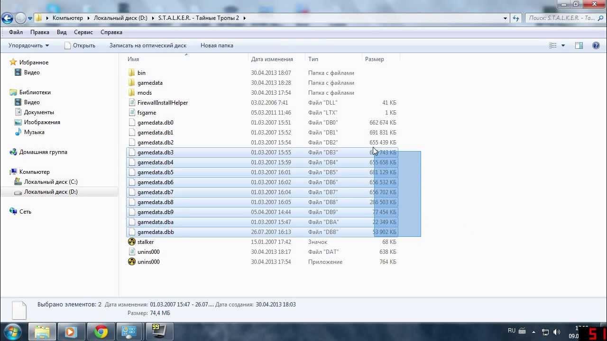Select the gamedata.db9 file name

[155, 212]
